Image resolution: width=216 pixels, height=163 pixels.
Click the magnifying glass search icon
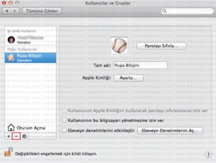(x=164, y=11)
